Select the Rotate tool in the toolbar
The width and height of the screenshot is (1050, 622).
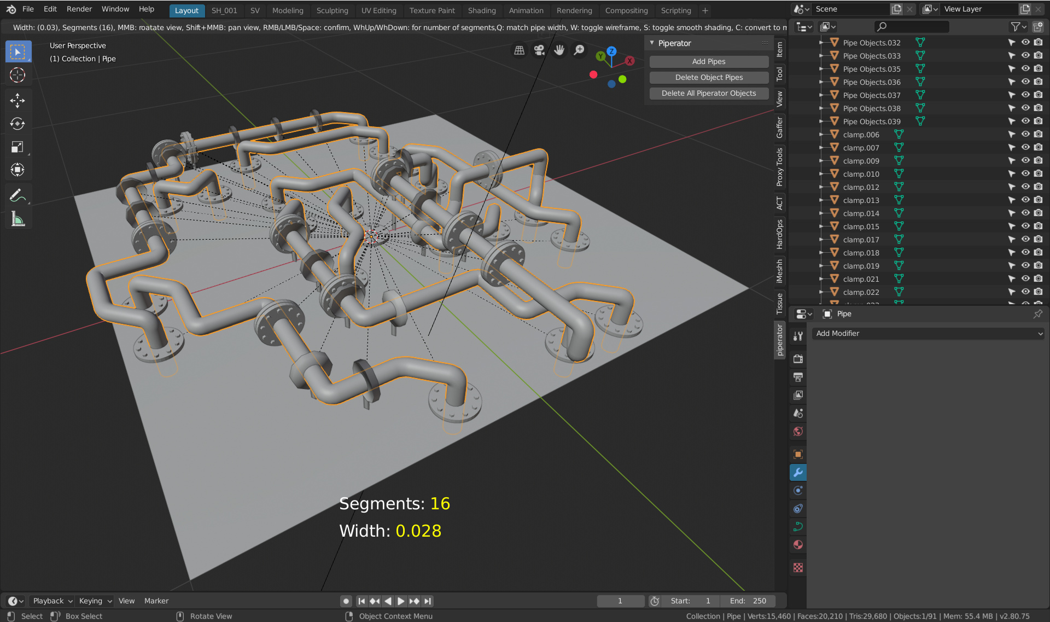(x=18, y=124)
